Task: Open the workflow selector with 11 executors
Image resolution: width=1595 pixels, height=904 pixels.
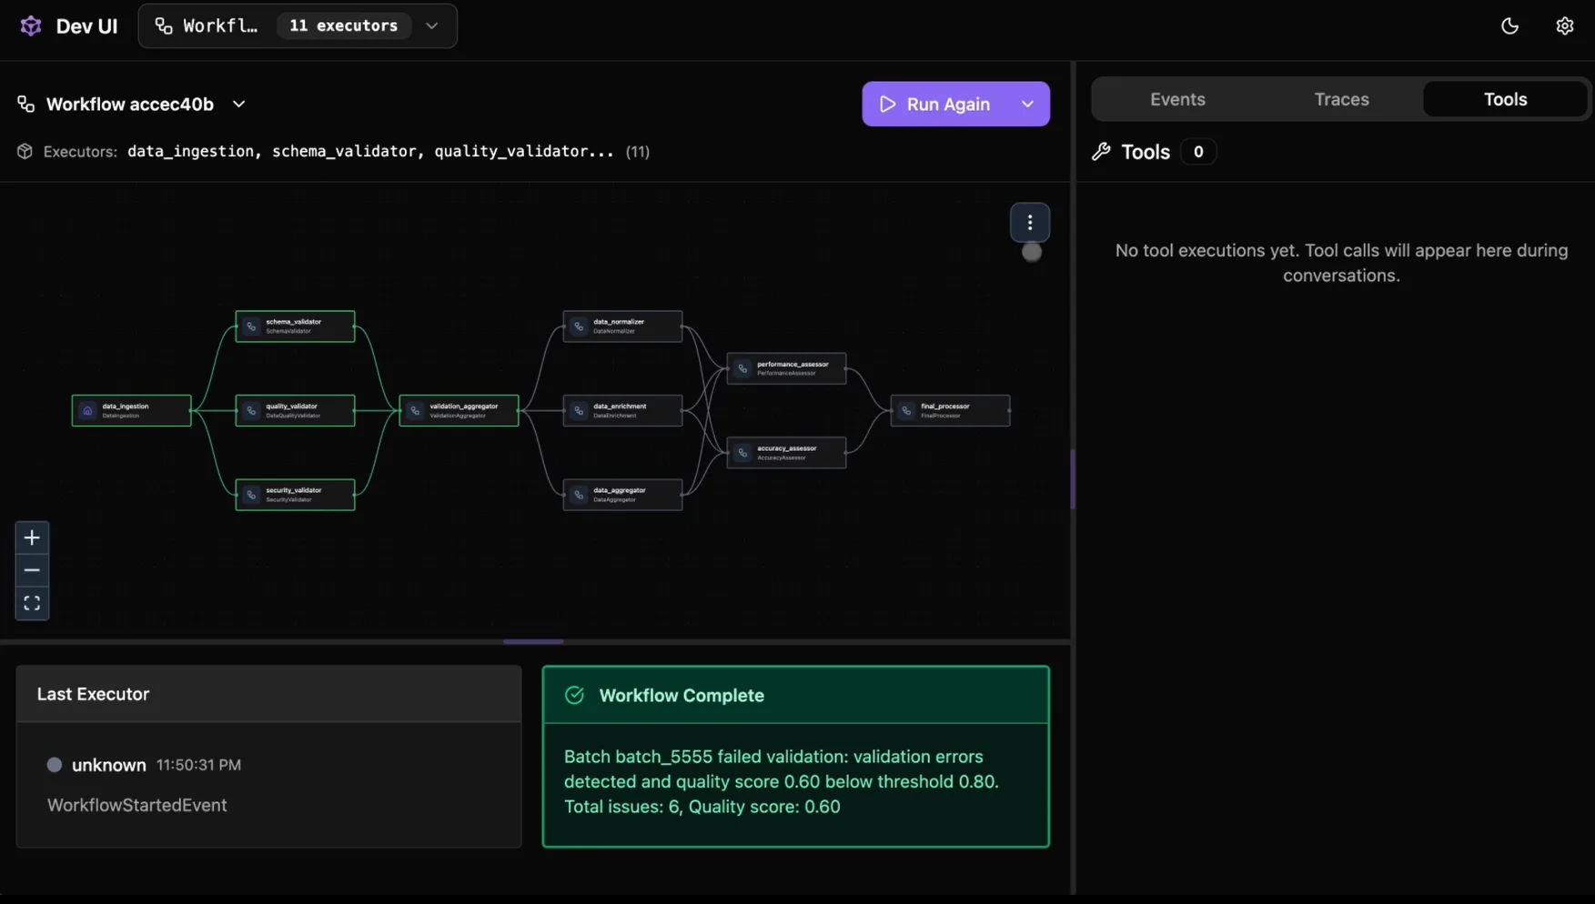Action: tap(298, 26)
